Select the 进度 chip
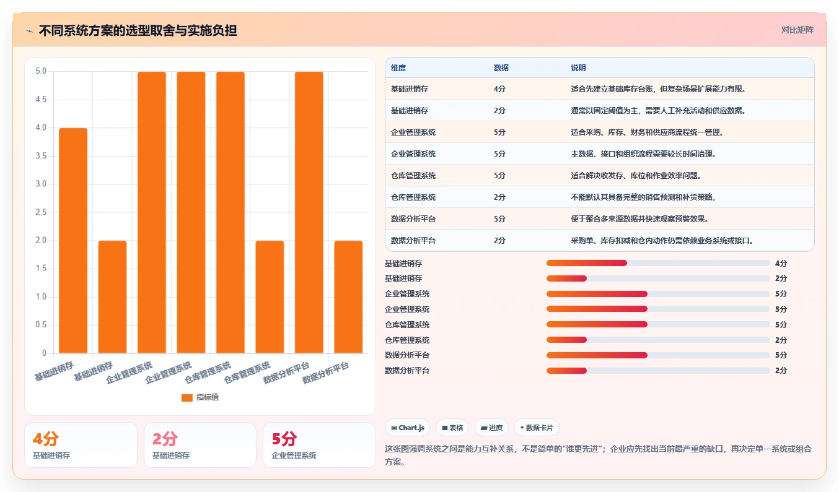 click(491, 428)
